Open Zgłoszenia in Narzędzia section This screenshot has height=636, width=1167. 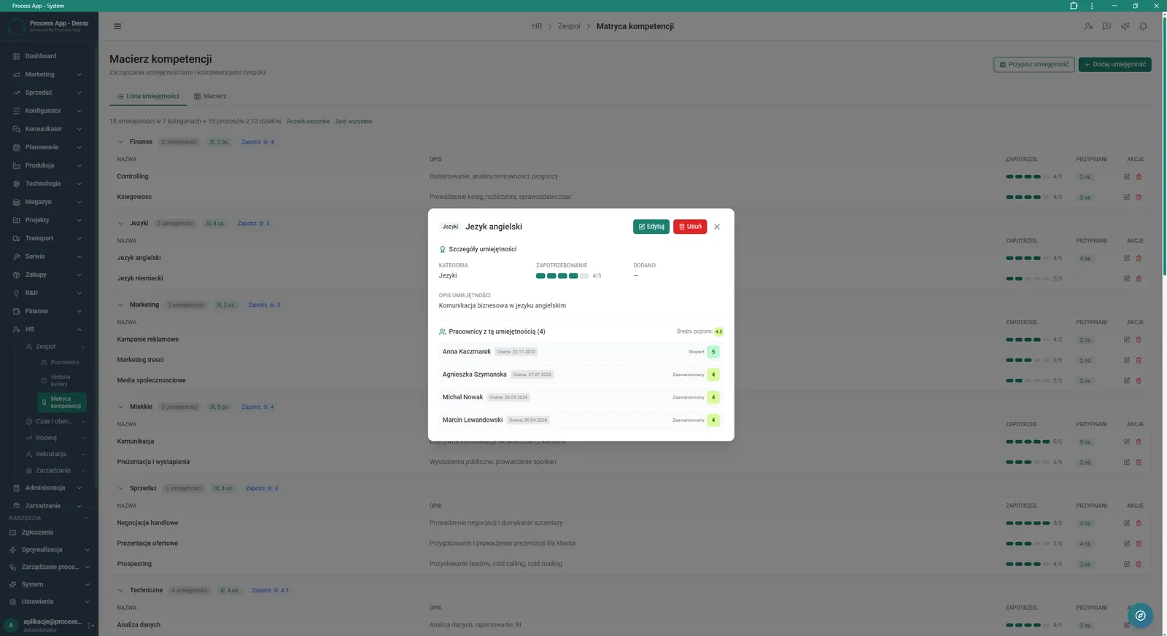[x=48, y=533]
